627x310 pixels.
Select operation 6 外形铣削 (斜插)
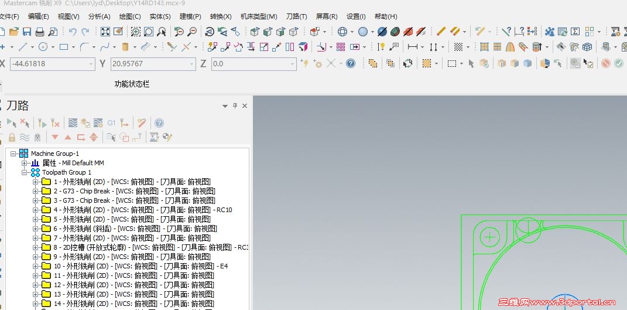135,229
